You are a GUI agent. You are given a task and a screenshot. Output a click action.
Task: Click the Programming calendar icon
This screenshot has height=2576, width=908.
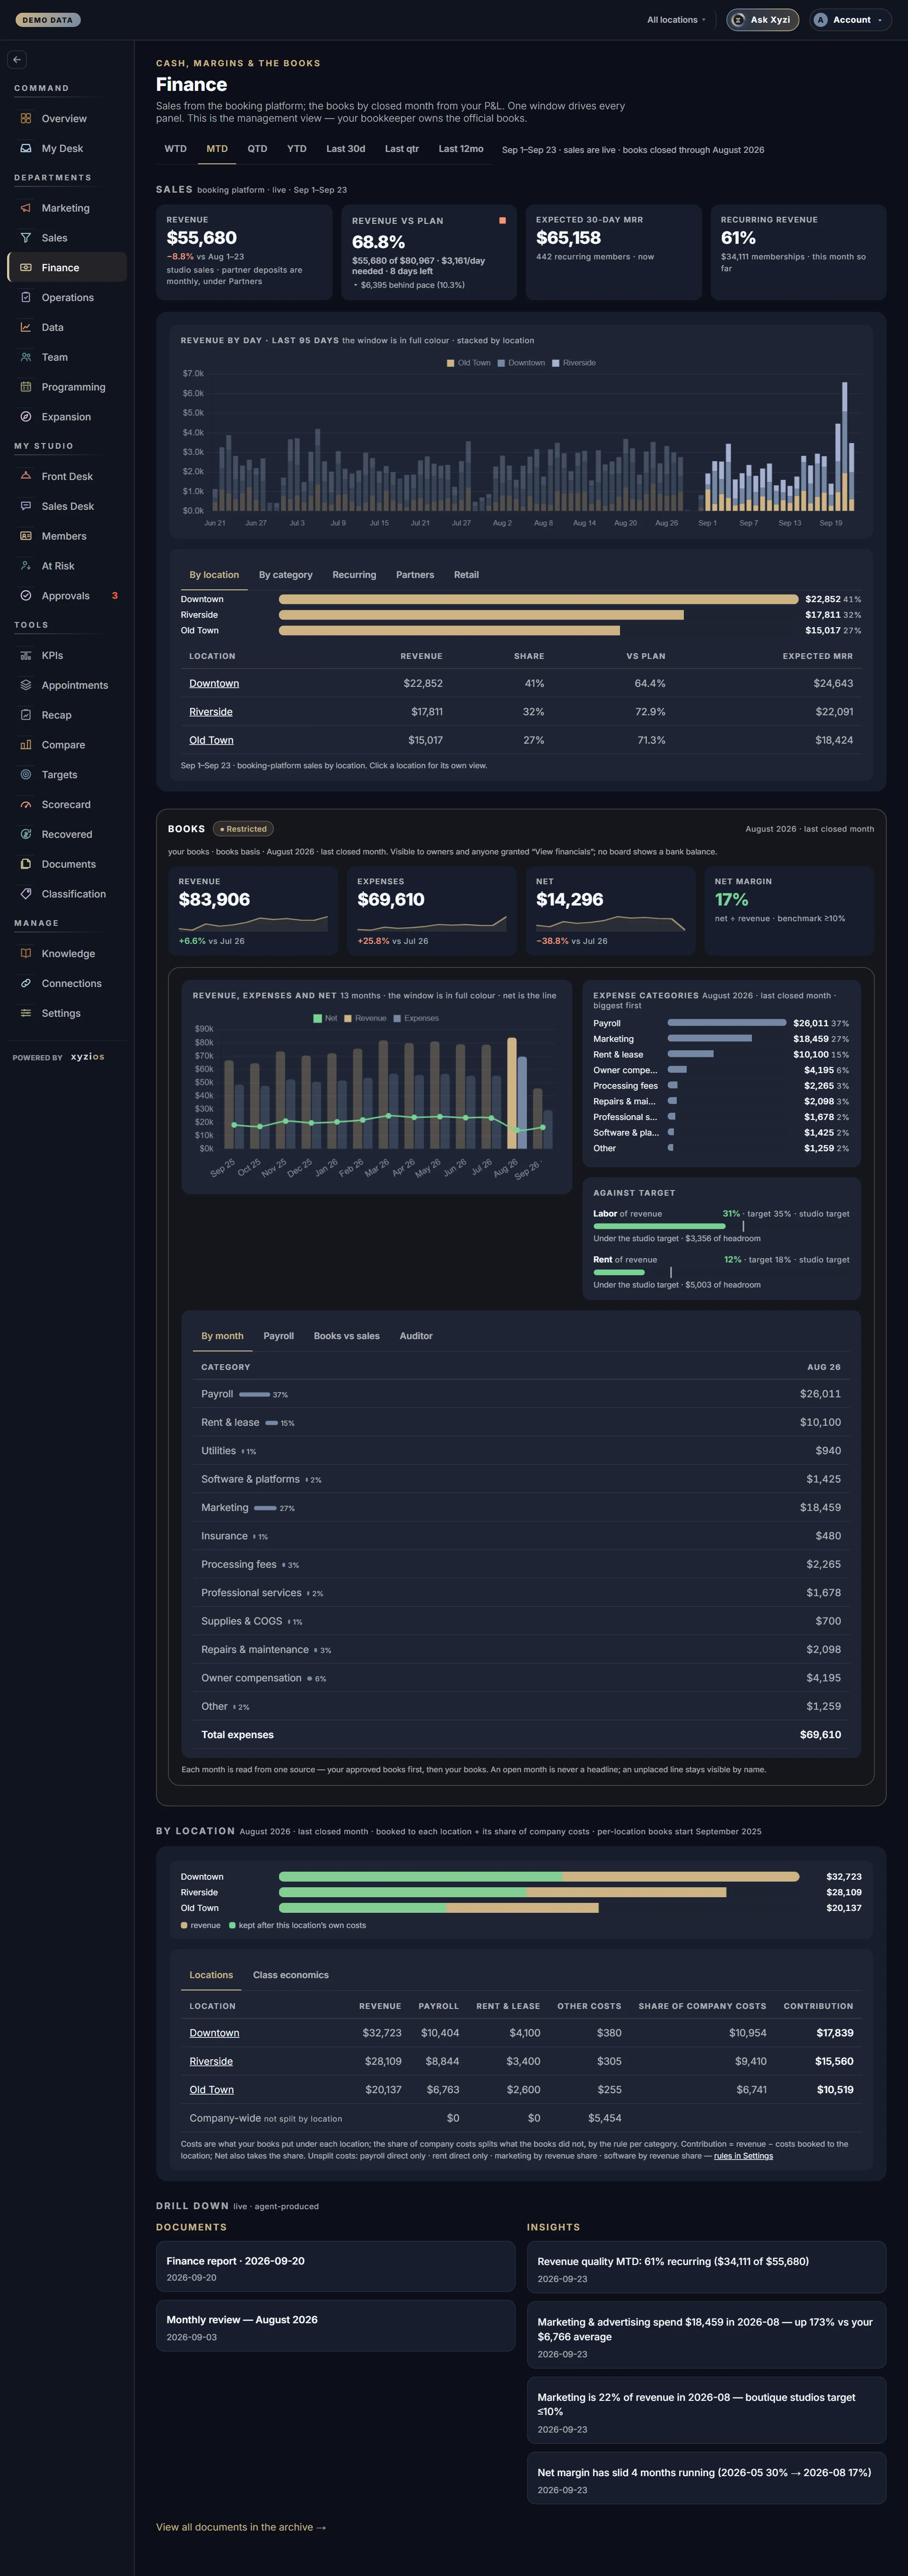click(x=26, y=387)
